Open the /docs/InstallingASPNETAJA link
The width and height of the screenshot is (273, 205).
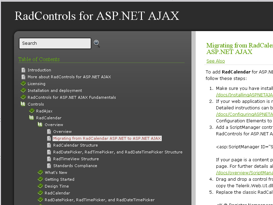click(x=244, y=95)
